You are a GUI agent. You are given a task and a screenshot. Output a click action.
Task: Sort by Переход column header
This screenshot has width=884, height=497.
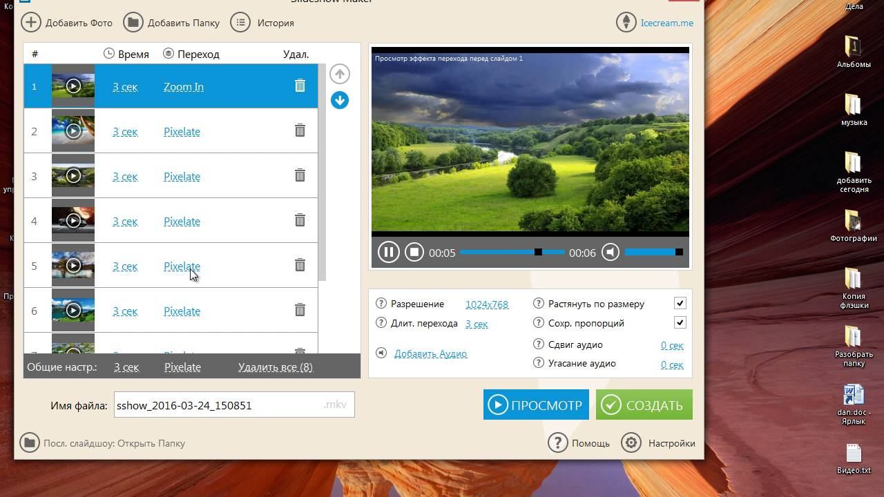tap(191, 54)
